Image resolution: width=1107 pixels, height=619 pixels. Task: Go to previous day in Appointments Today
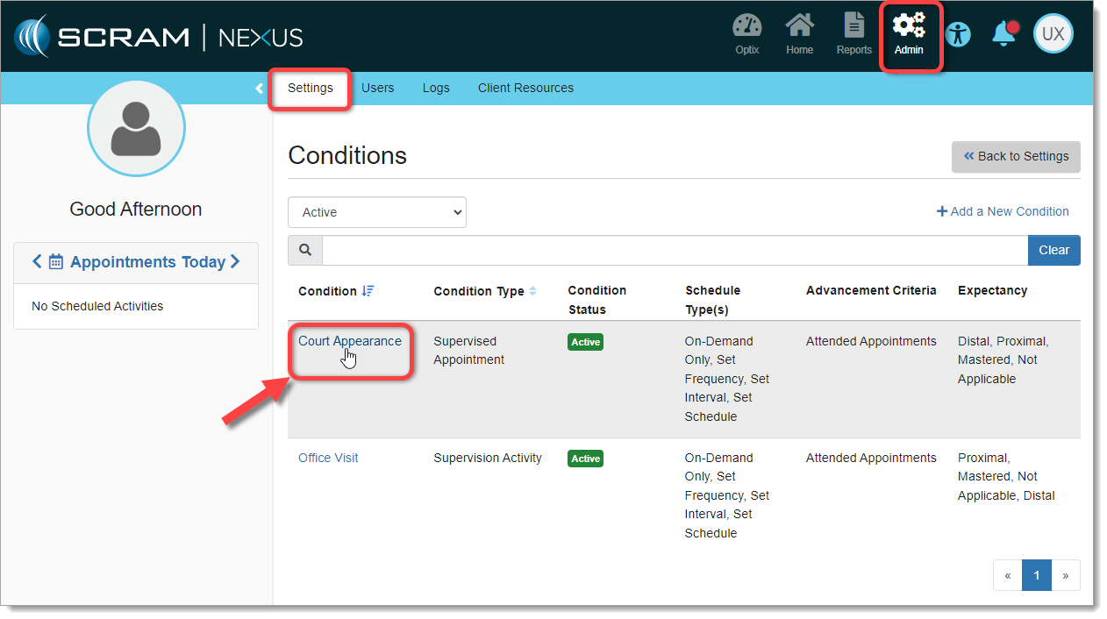click(37, 261)
